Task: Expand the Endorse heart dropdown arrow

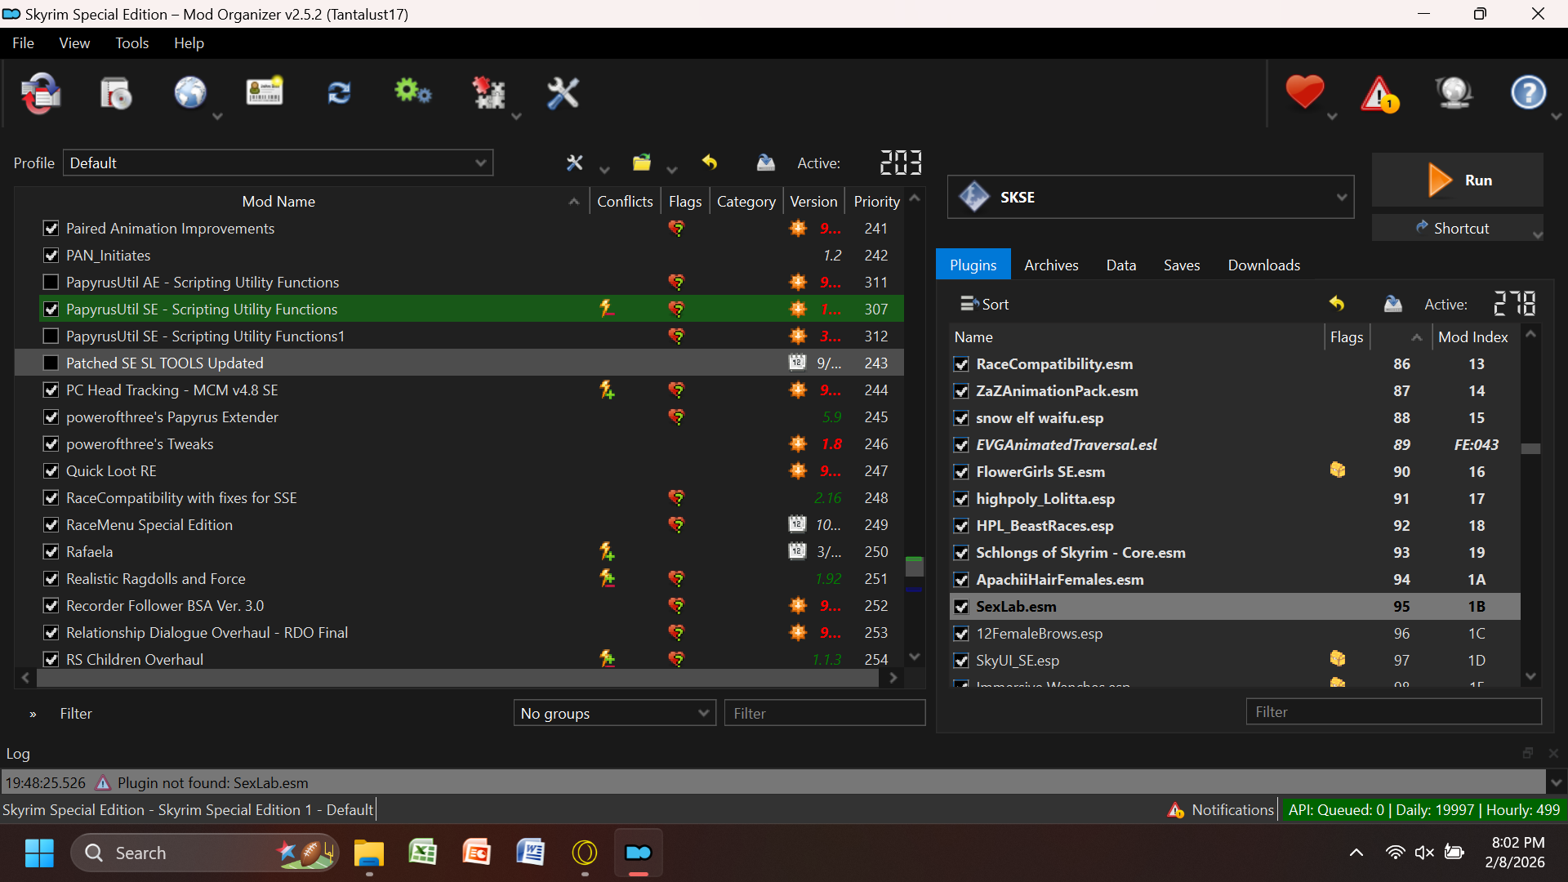Action: [x=1332, y=117]
